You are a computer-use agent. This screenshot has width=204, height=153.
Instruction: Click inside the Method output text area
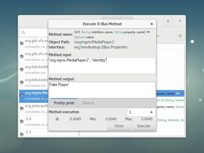tap(102, 89)
